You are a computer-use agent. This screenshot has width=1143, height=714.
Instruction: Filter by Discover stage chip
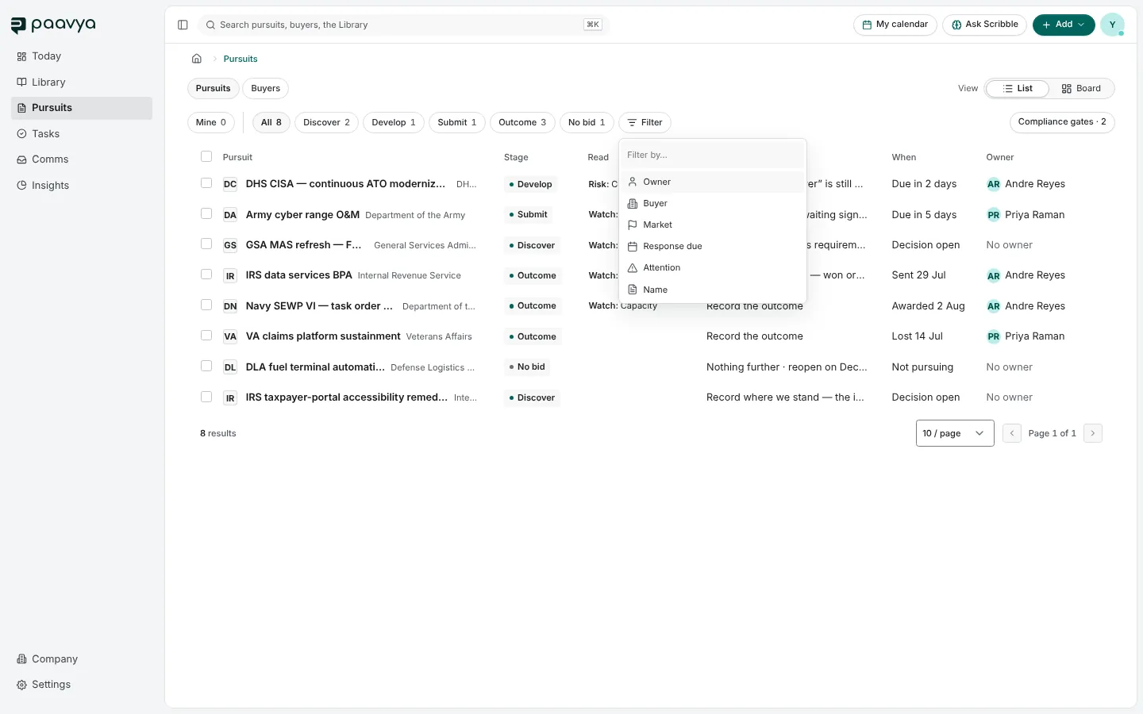[326, 122]
